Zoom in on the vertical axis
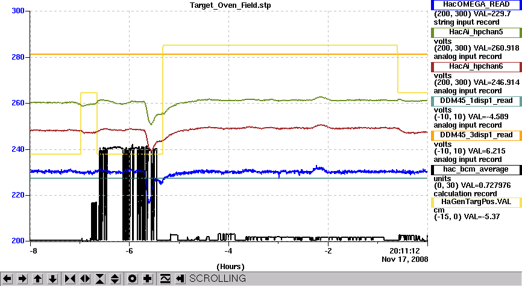The width and height of the screenshot is (522, 286). tap(100, 278)
